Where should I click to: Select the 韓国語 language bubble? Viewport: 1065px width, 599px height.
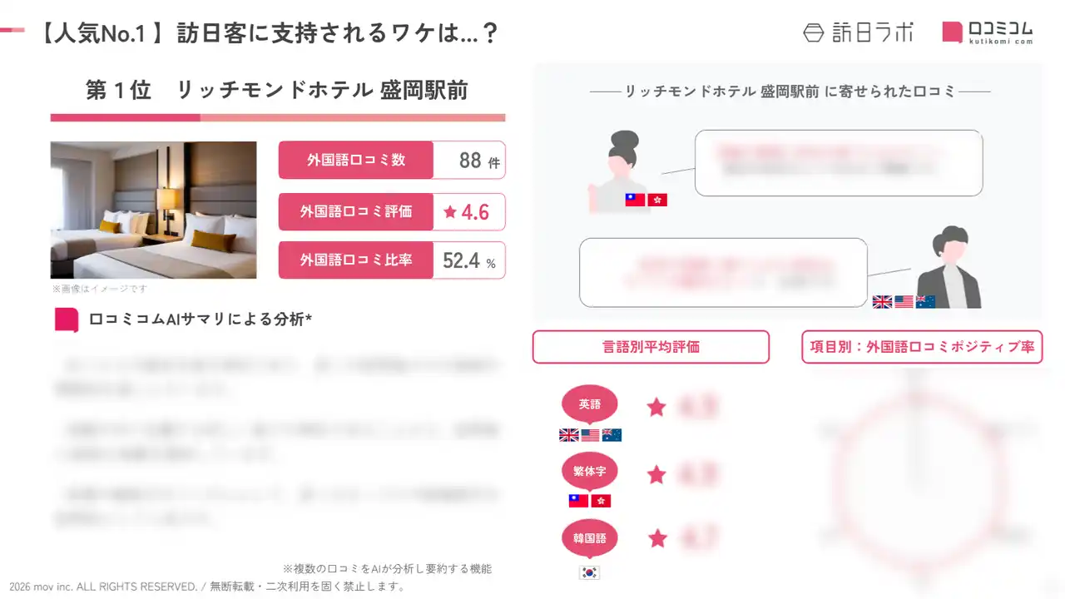click(x=589, y=538)
